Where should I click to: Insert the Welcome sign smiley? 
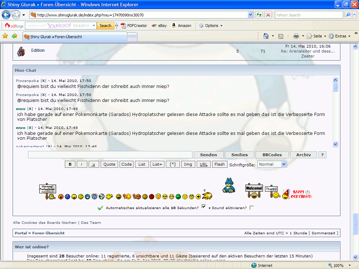[254, 191]
